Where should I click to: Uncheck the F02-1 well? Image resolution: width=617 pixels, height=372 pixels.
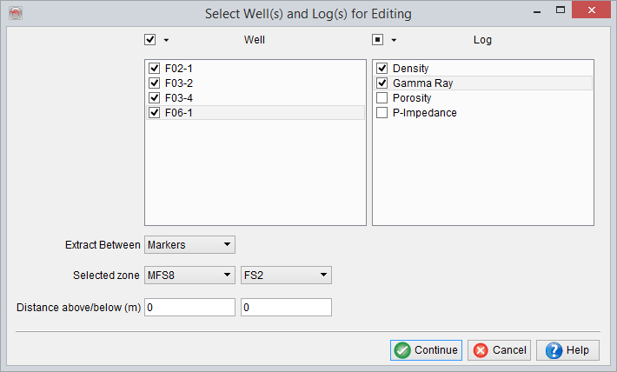pyautogui.click(x=155, y=68)
